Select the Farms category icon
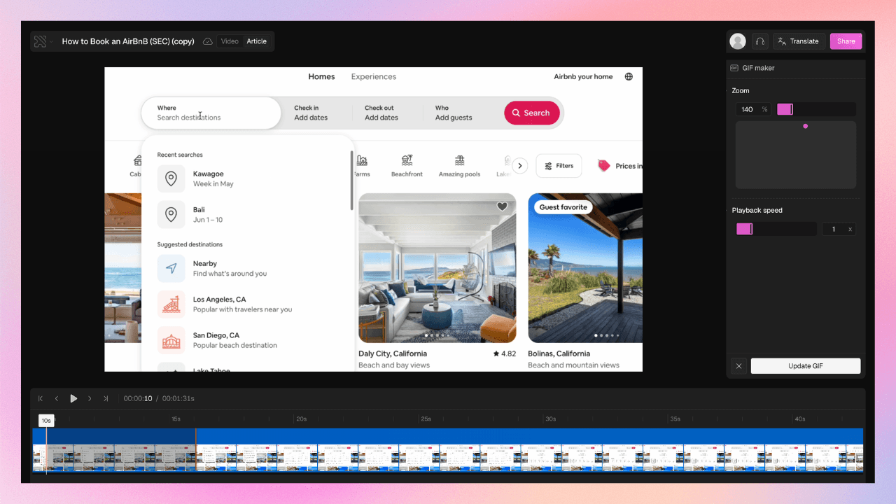Viewport: 896px width, 504px height. click(362, 160)
